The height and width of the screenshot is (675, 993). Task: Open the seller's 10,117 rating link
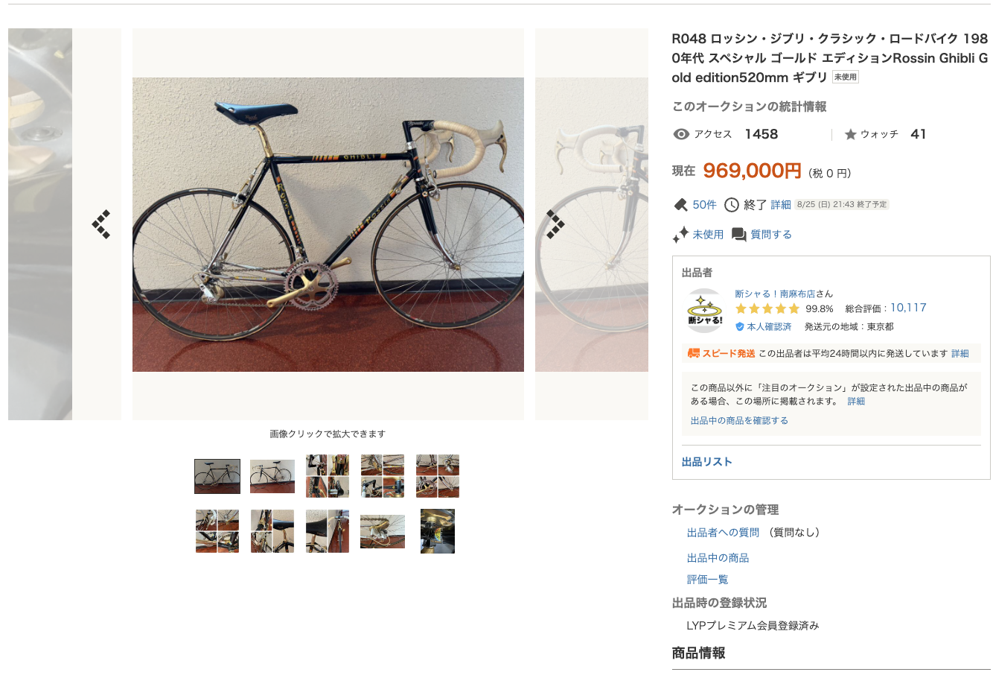[x=908, y=308]
